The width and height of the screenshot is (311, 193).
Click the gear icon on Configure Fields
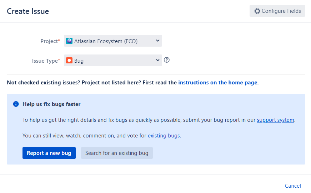[x=257, y=11]
